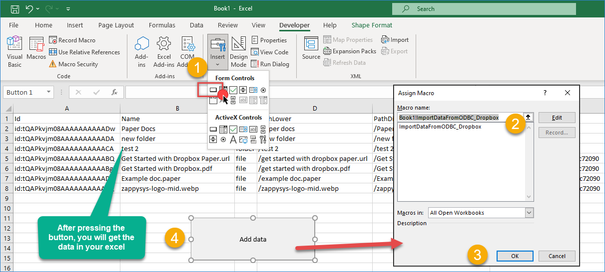Open the XML Source pane
This screenshot has width=605, height=272.
click(x=311, y=49)
